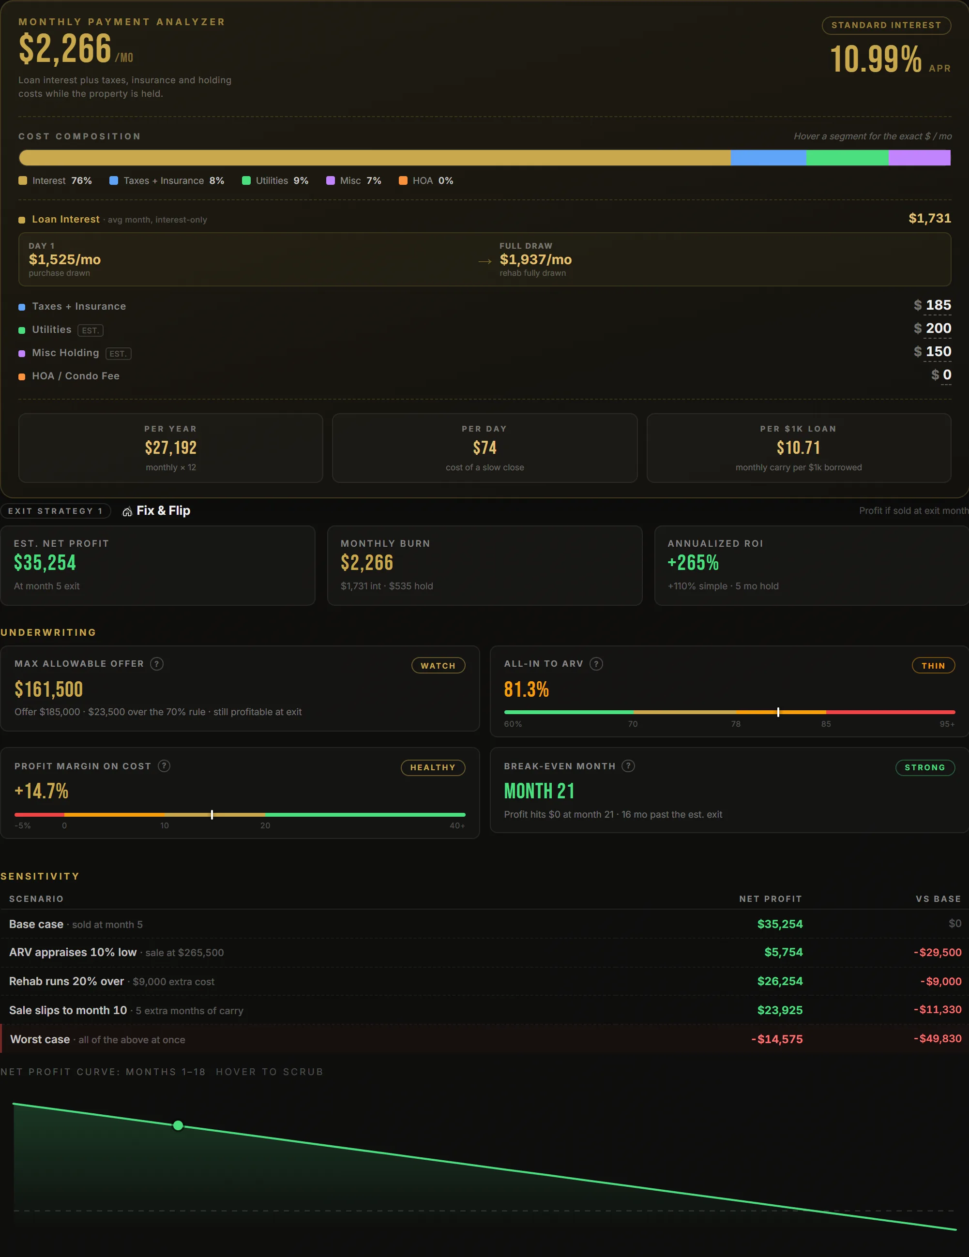The height and width of the screenshot is (1257, 969).
Task: Edit the HOA / Condo Fee 0 amount
Action: pyautogui.click(x=947, y=374)
